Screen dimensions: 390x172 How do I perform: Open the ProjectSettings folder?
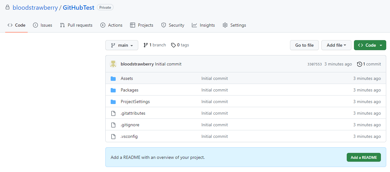pyautogui.click(x=135, y=102)
